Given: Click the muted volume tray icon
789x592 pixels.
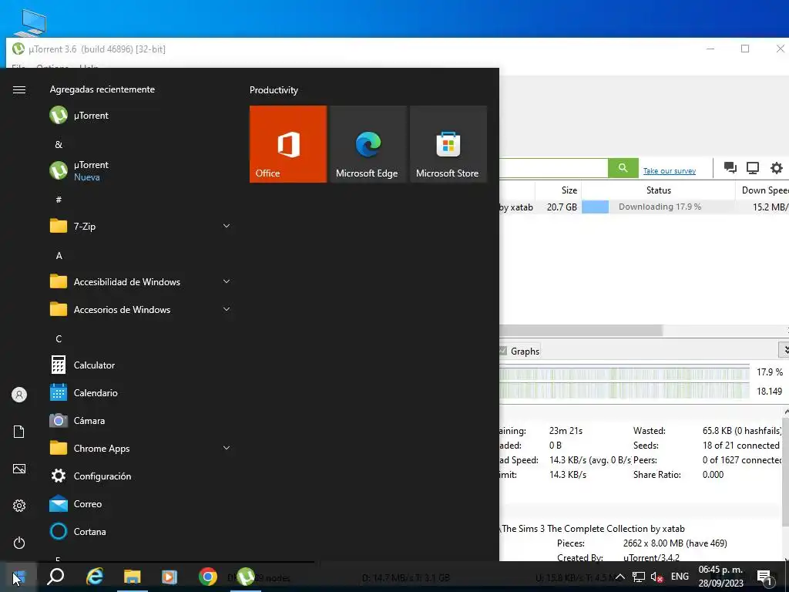Looking at the screenshot, I should point(656,577).
